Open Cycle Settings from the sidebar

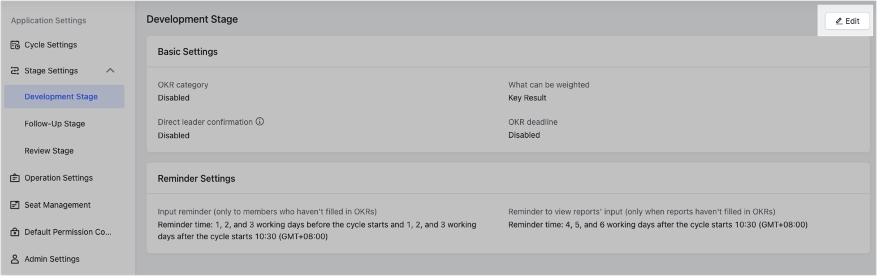click(x=51, y=45)
